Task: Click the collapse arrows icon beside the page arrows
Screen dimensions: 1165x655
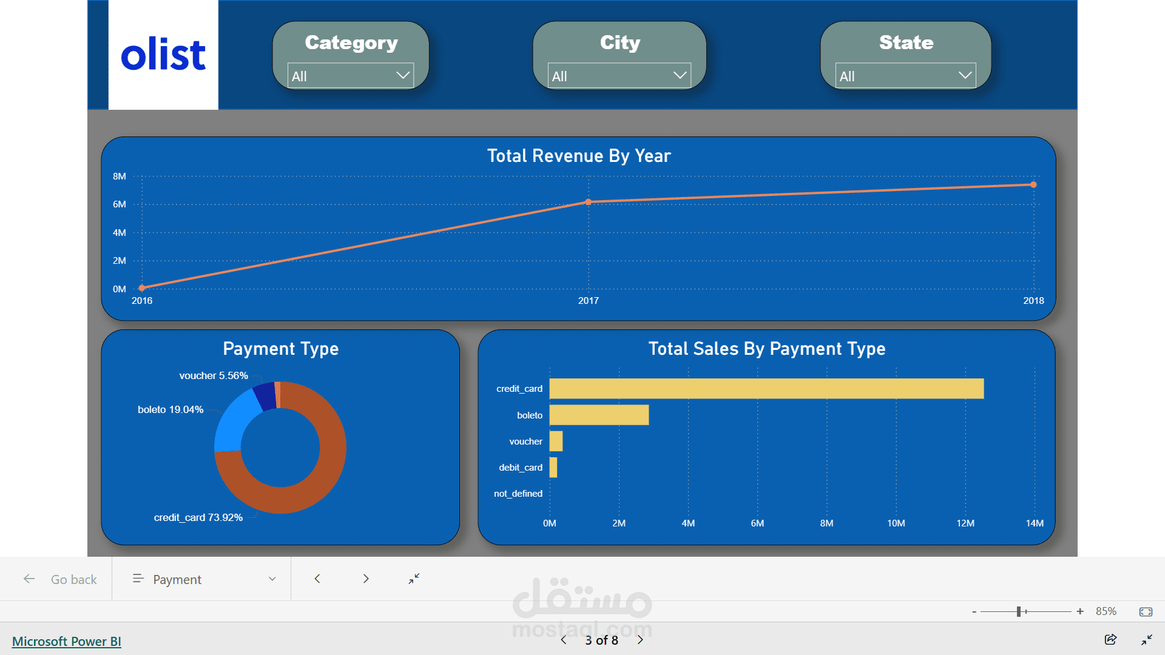Action: 414,579
